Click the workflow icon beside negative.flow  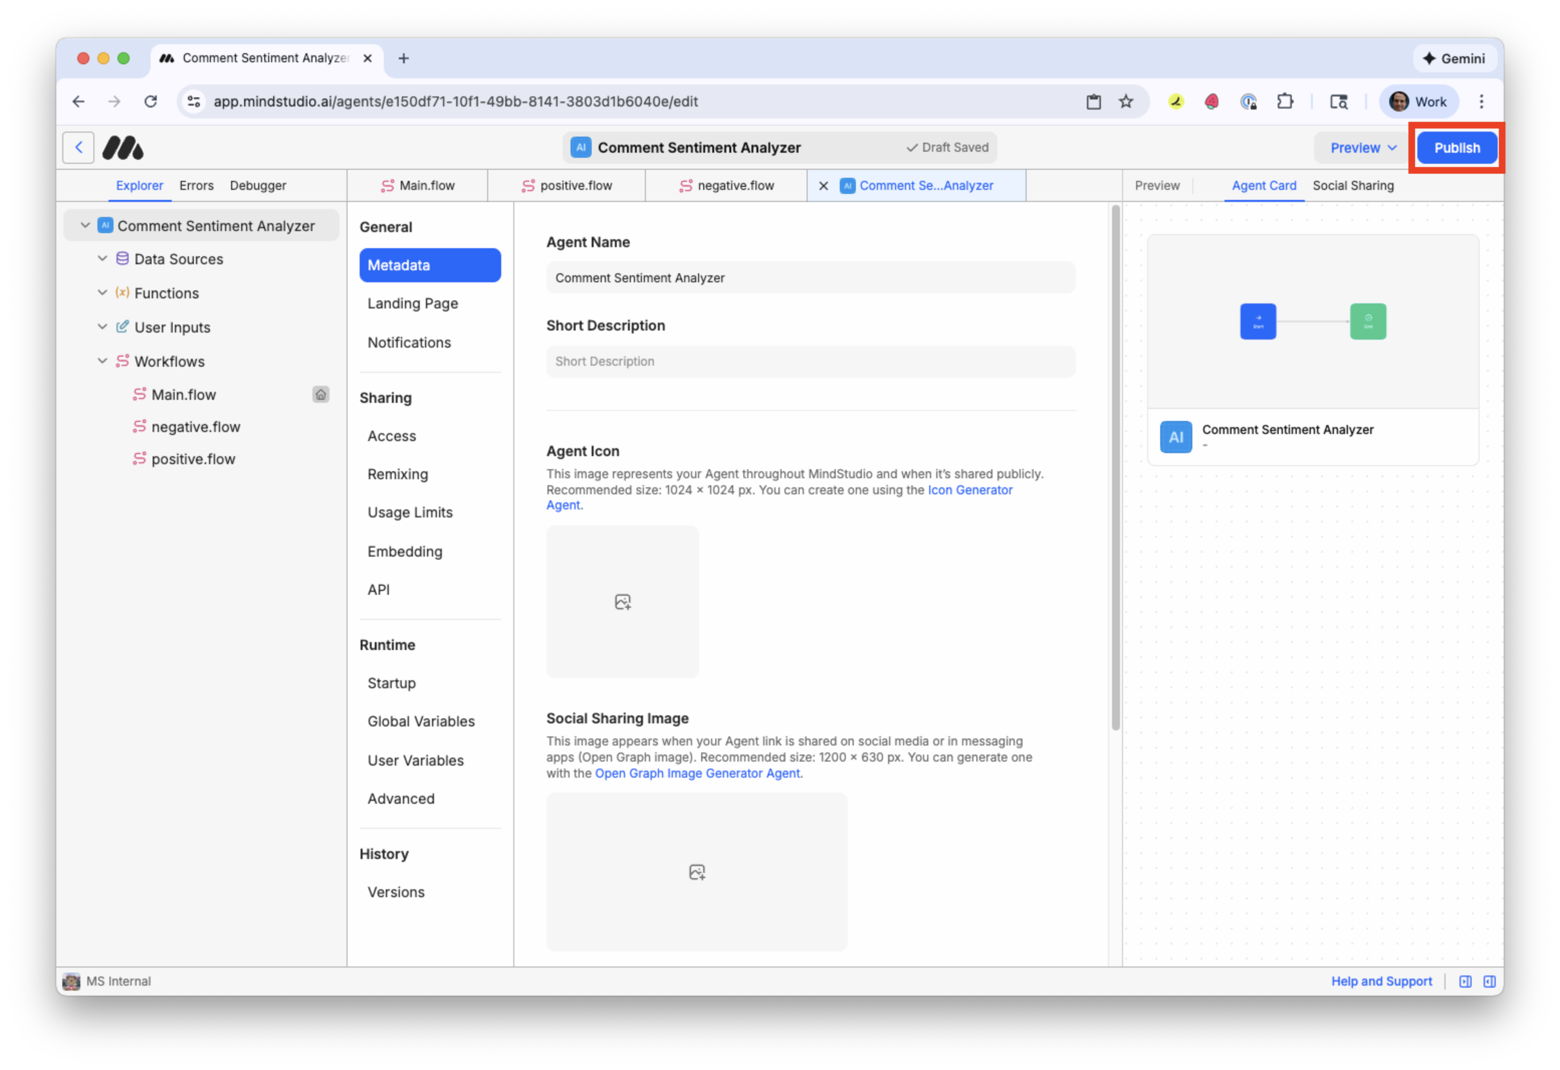[x=139, y=426]
